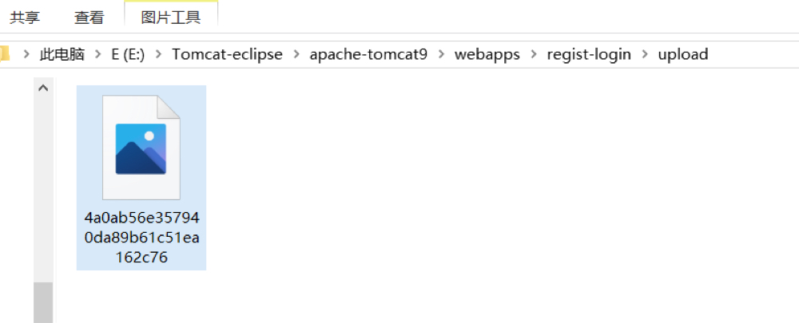Screen dimensions: 799x323
Task: Go to E (E:) drive breadcrumb
Action: 128,54
